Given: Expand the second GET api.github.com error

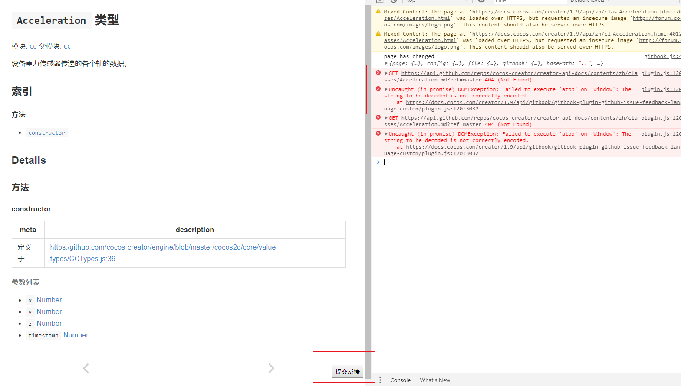Looking at the screenshot, I should [386, 118].
